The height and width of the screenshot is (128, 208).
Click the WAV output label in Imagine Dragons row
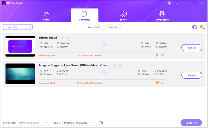click(x=144, y=71)
